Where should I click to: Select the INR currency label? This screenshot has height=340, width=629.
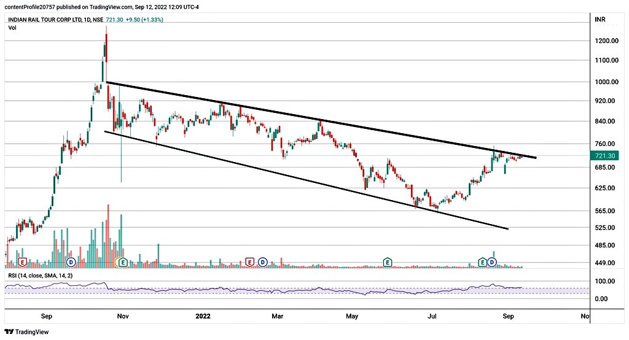coord(600,20)
